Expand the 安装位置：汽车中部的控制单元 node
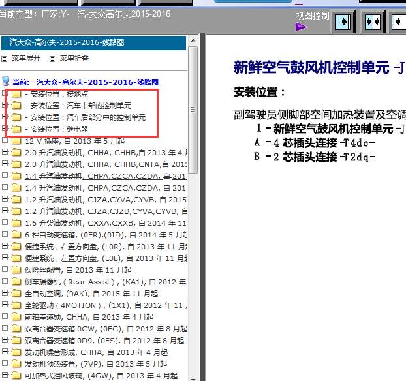 click(x=5, y=104)
